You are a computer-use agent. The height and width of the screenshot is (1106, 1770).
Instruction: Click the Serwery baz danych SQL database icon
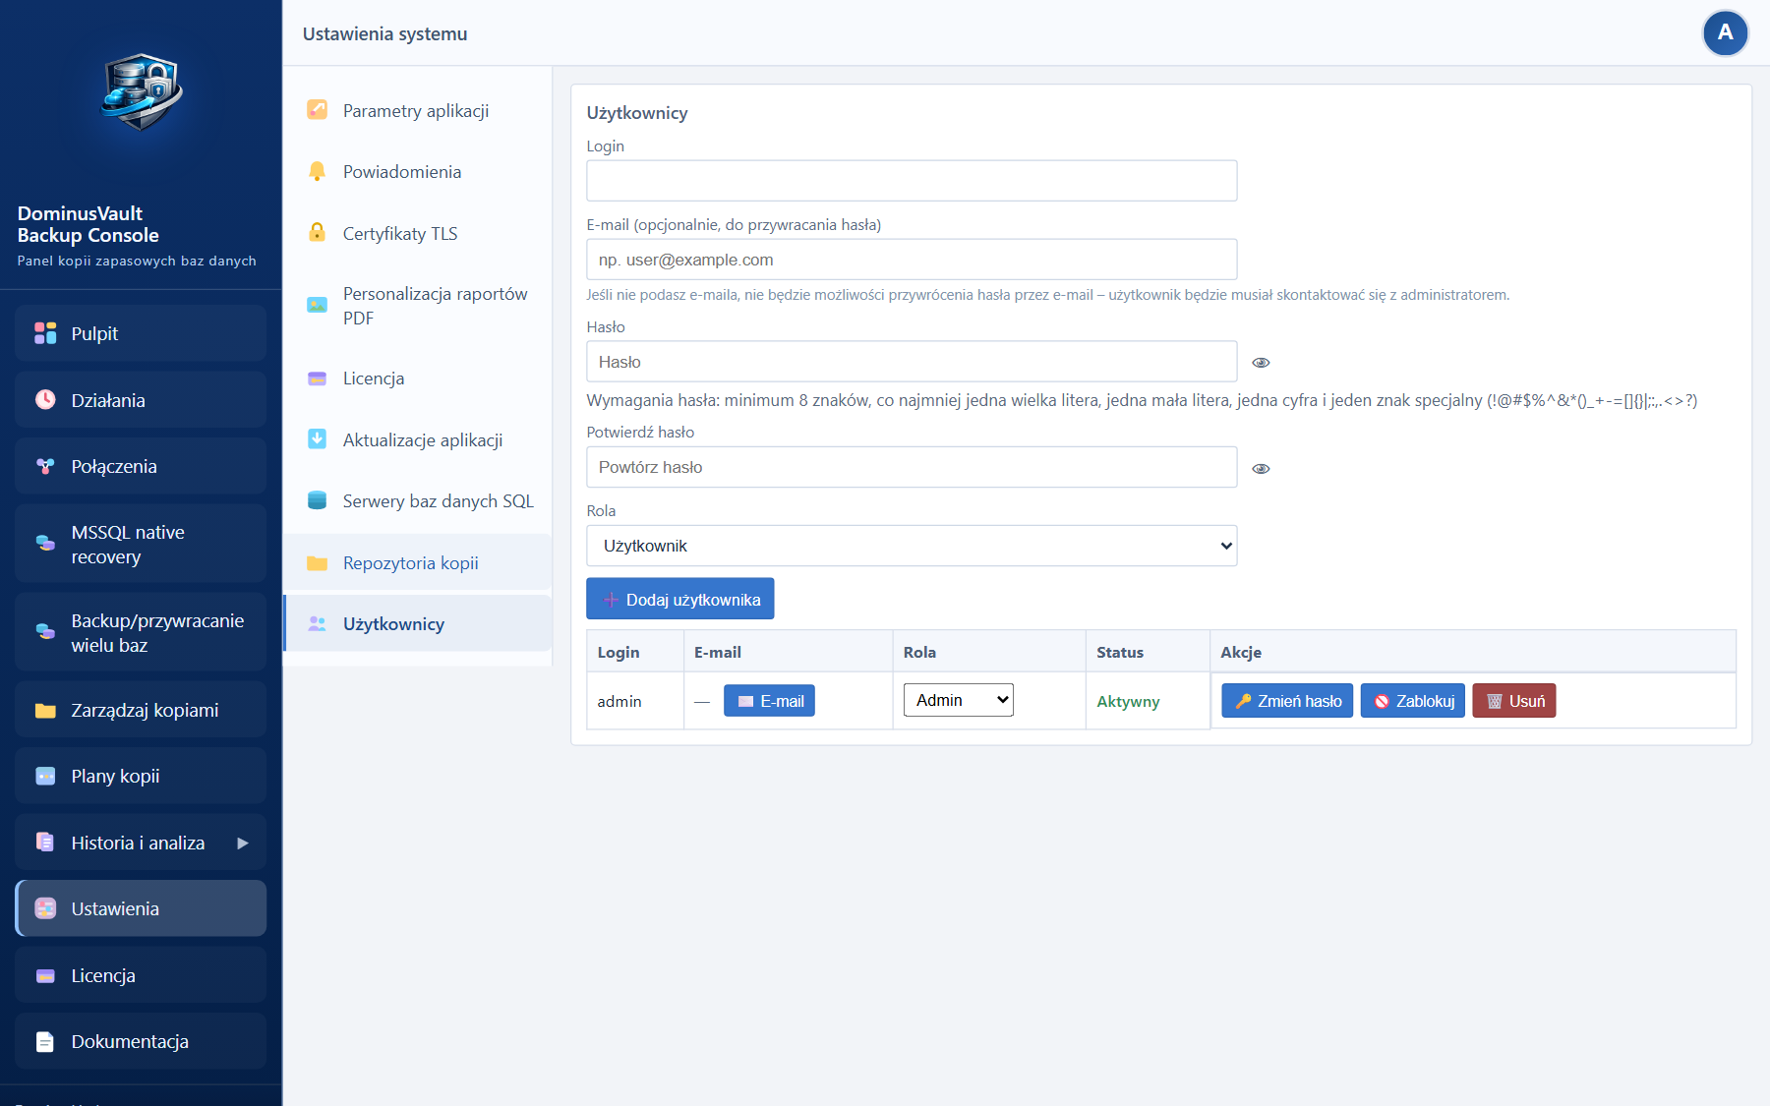coord(317,500)
